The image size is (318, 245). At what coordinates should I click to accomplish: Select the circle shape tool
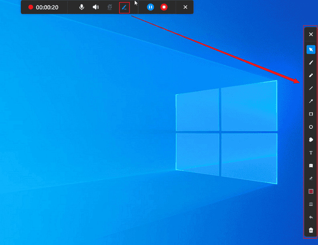click(x=311, y=127)
